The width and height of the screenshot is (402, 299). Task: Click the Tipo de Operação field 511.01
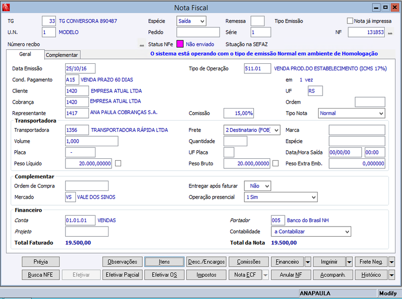tap(257, 68)
